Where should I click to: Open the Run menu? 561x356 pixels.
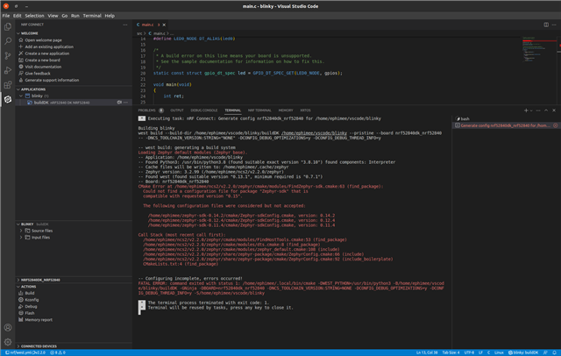(75, 16)
